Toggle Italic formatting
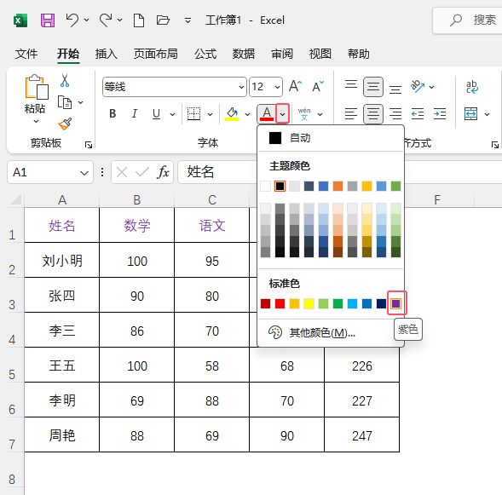Screen dimensions: 502x495 135,113
